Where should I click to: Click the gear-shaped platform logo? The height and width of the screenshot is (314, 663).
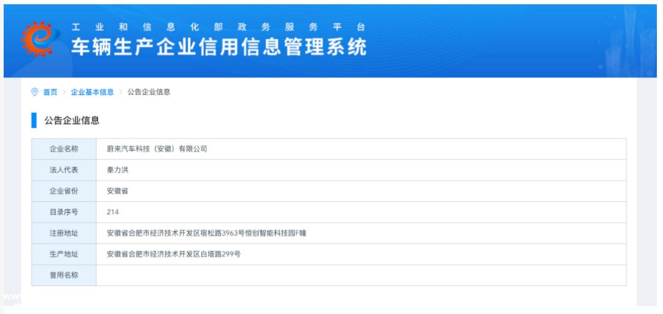(40, 39)
